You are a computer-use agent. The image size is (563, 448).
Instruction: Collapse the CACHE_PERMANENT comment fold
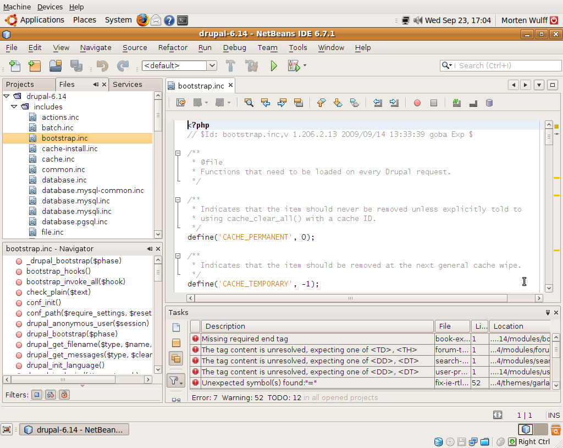pos(178,200)
